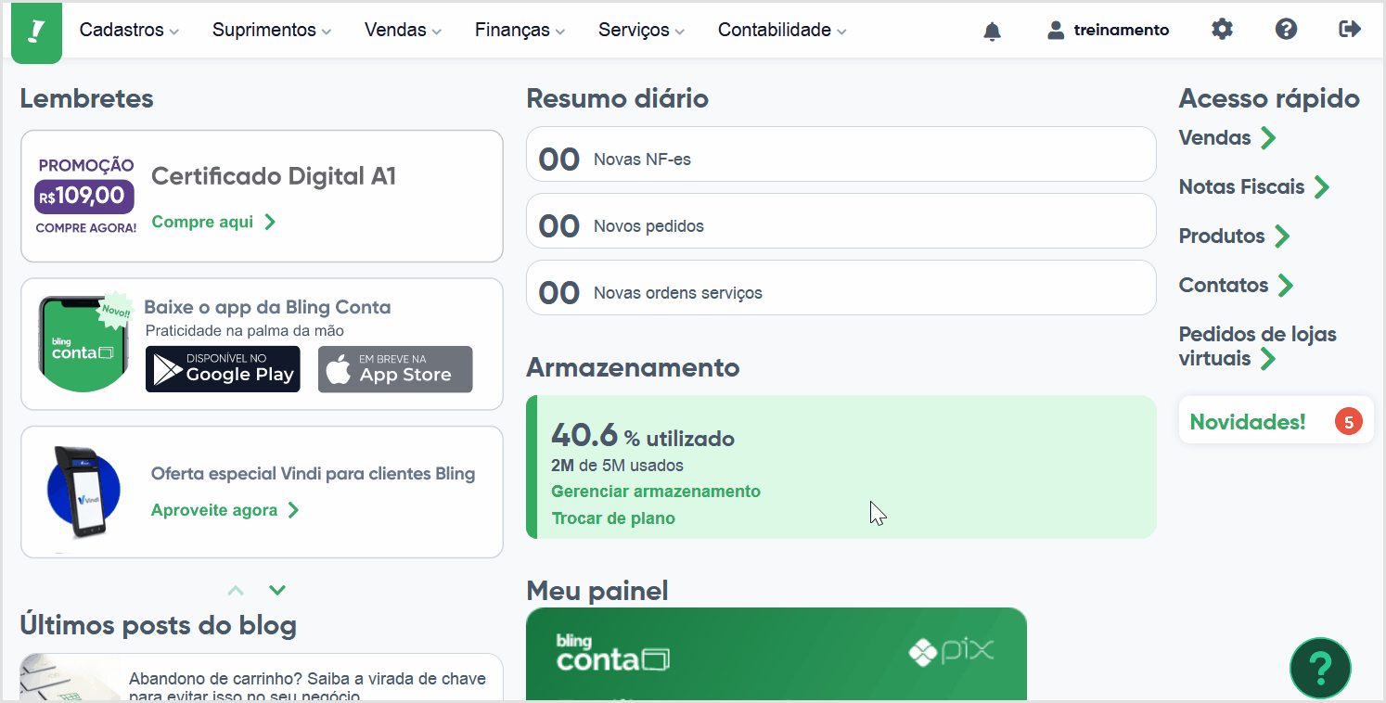Image resolution: width=1386 pixels, height=703 pixels.
Task: Show previous reminder with up chevron
Action: [x=236, y=590]
